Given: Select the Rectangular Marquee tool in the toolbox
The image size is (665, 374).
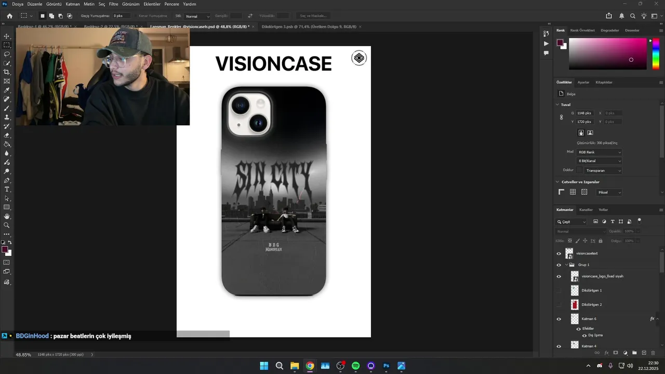Looking at the screenshot, I should pyautogui.click(x=7, y=45).
